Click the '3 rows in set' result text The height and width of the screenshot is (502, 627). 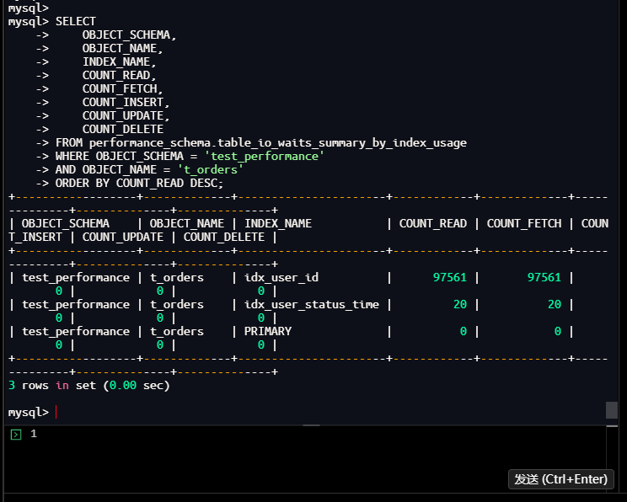tap(52, 385)
